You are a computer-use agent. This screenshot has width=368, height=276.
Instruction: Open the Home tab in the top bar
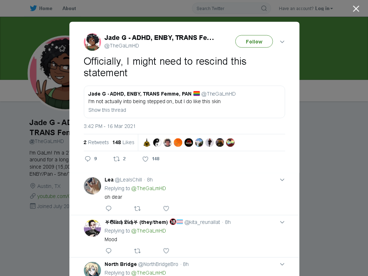click(x=46, y=9)
